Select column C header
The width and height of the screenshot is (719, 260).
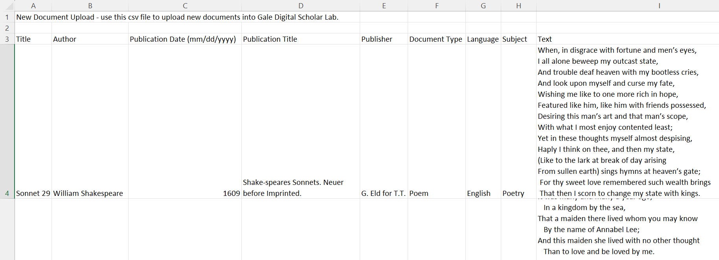[x=185, y=6]
